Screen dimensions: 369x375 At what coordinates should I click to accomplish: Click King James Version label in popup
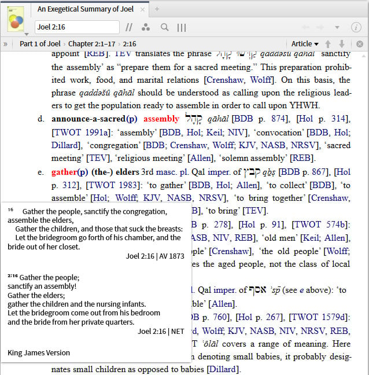[39, 353]
